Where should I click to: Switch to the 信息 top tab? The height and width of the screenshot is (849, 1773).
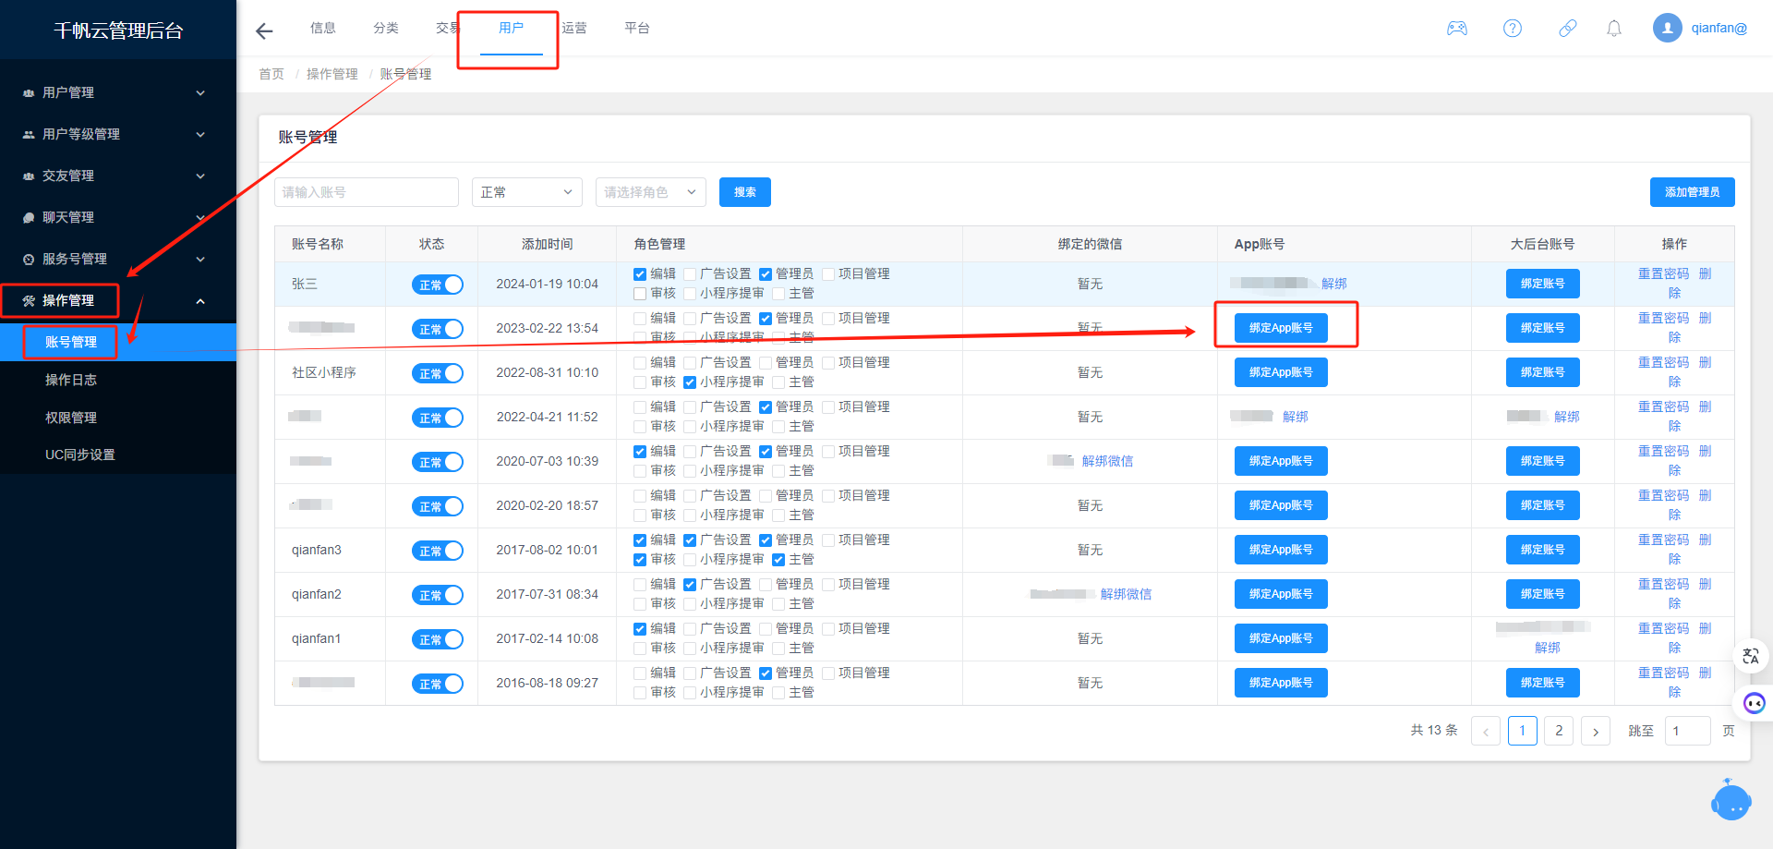coord(323,28)
